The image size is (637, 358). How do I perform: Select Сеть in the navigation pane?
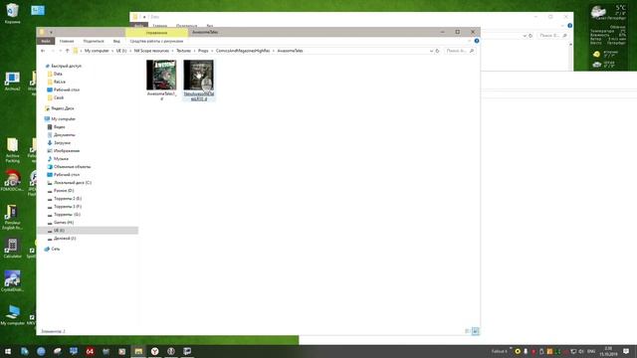[56, 249]
